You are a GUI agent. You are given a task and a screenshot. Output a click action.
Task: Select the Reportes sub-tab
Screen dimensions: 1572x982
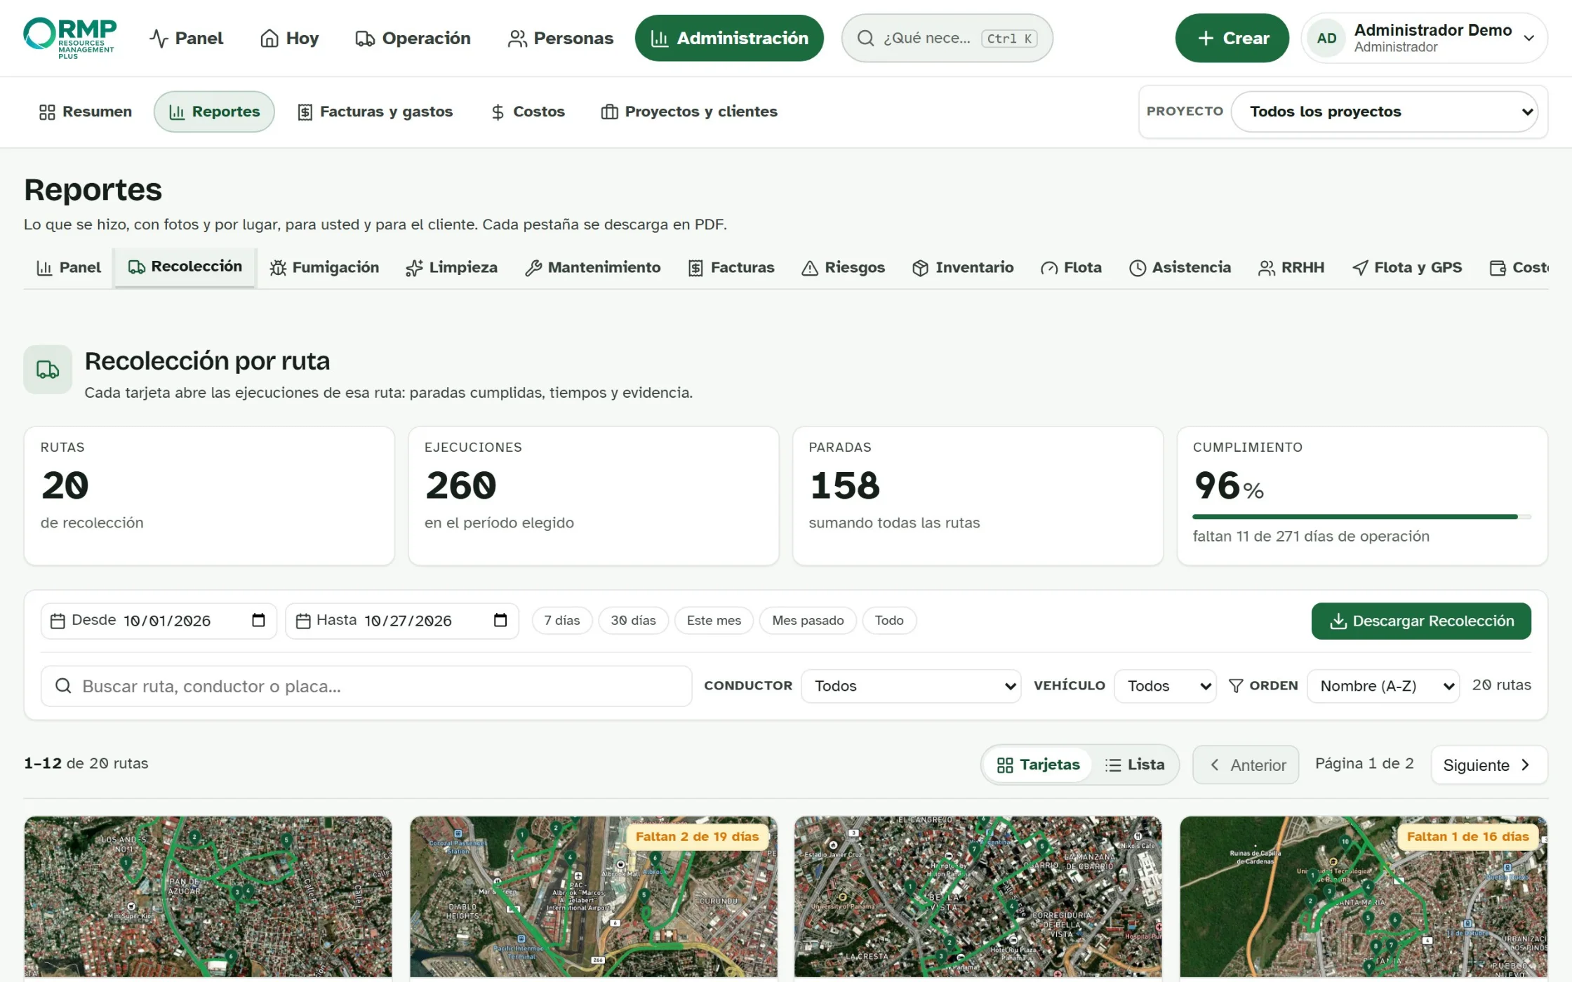tap(214, 112)
